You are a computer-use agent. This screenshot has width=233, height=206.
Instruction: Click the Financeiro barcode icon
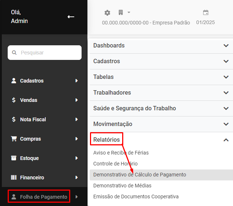point(14,178)
